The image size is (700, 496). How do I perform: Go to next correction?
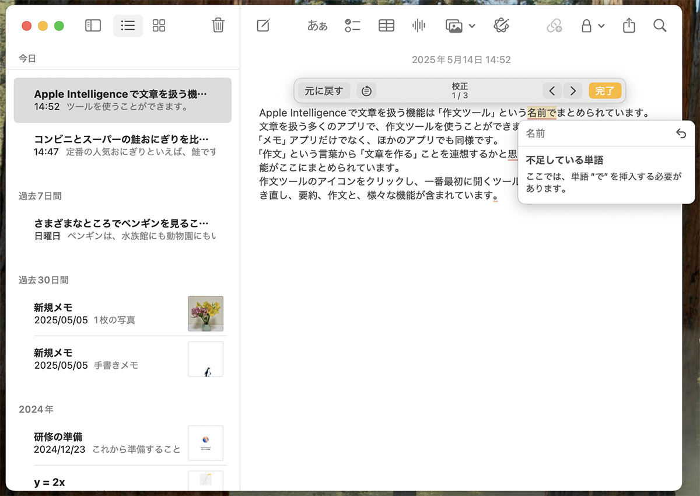[573, 90]
